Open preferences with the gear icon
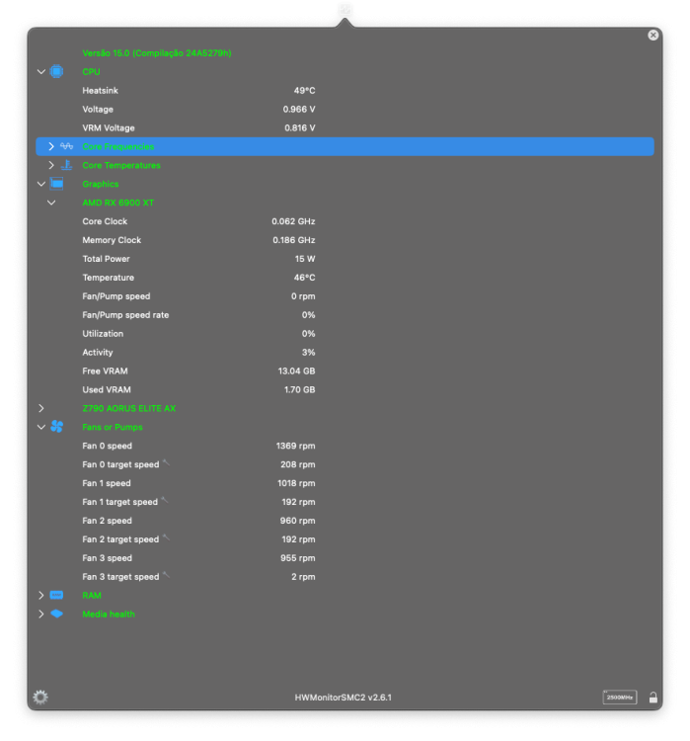 pos(40,698)
